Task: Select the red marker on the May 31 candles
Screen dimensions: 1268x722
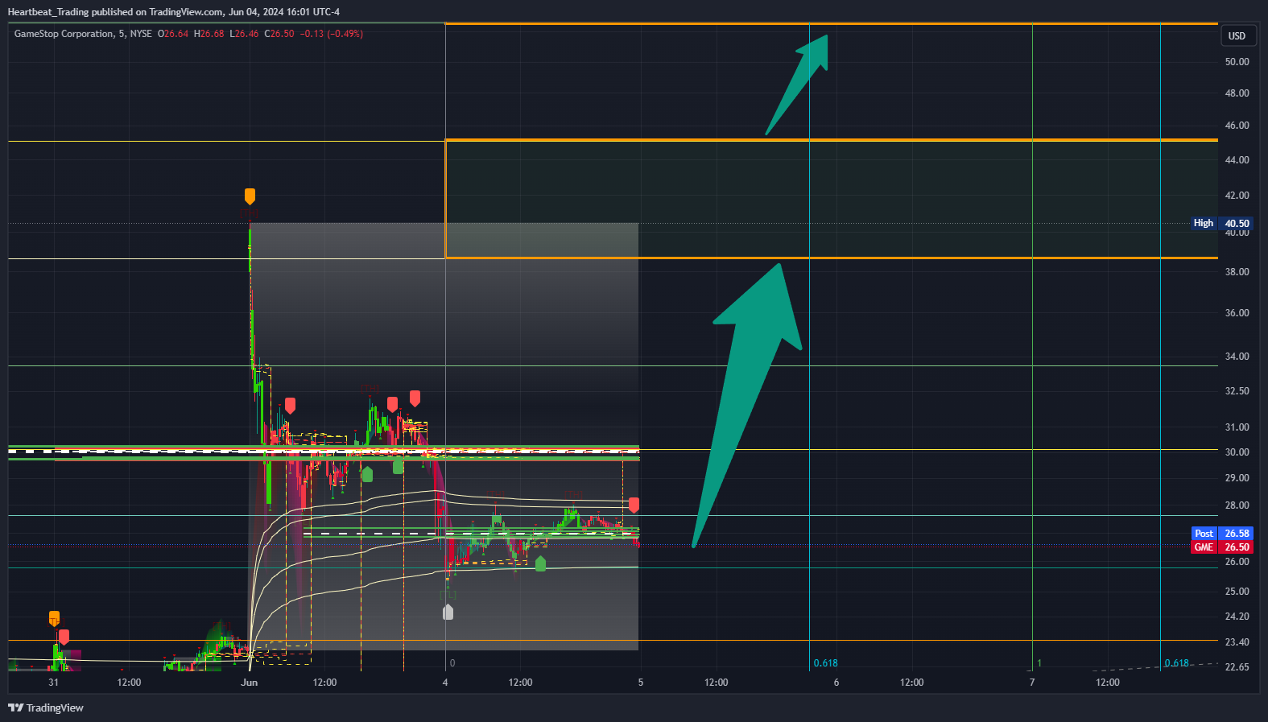Action: click(64, 637)
